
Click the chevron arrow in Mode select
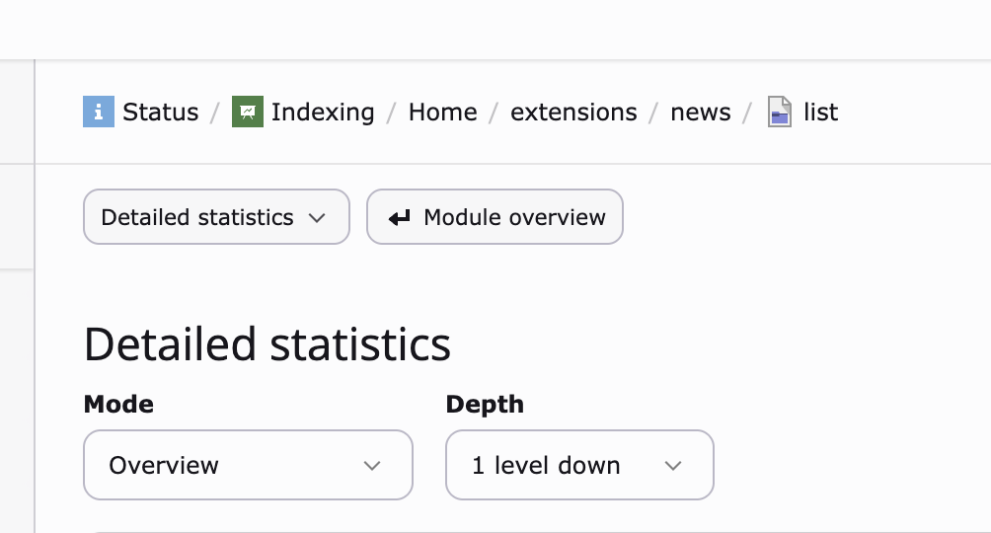[372, 466]
